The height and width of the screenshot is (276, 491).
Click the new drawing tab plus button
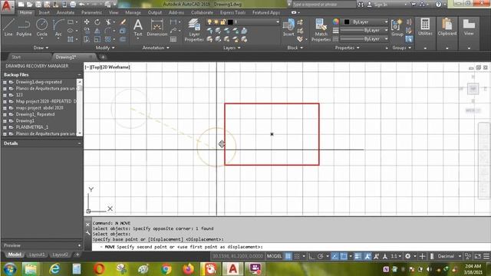(103, 57)
